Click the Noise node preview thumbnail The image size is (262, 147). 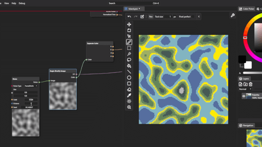25,123
